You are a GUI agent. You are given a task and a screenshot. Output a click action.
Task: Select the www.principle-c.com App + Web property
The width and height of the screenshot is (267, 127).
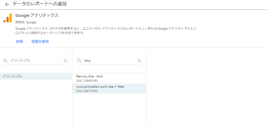(x=100, y=86)
